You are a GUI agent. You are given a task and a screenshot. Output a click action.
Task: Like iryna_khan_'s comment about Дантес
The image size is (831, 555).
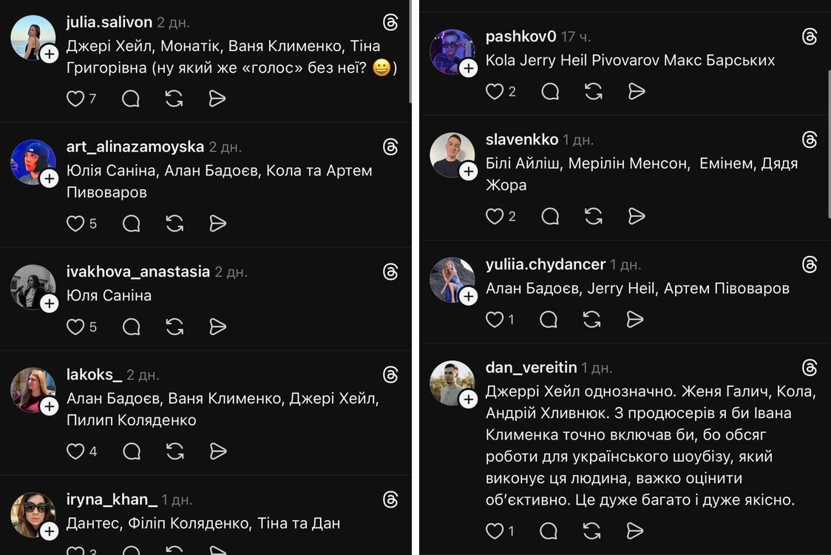tap(75, 551)
